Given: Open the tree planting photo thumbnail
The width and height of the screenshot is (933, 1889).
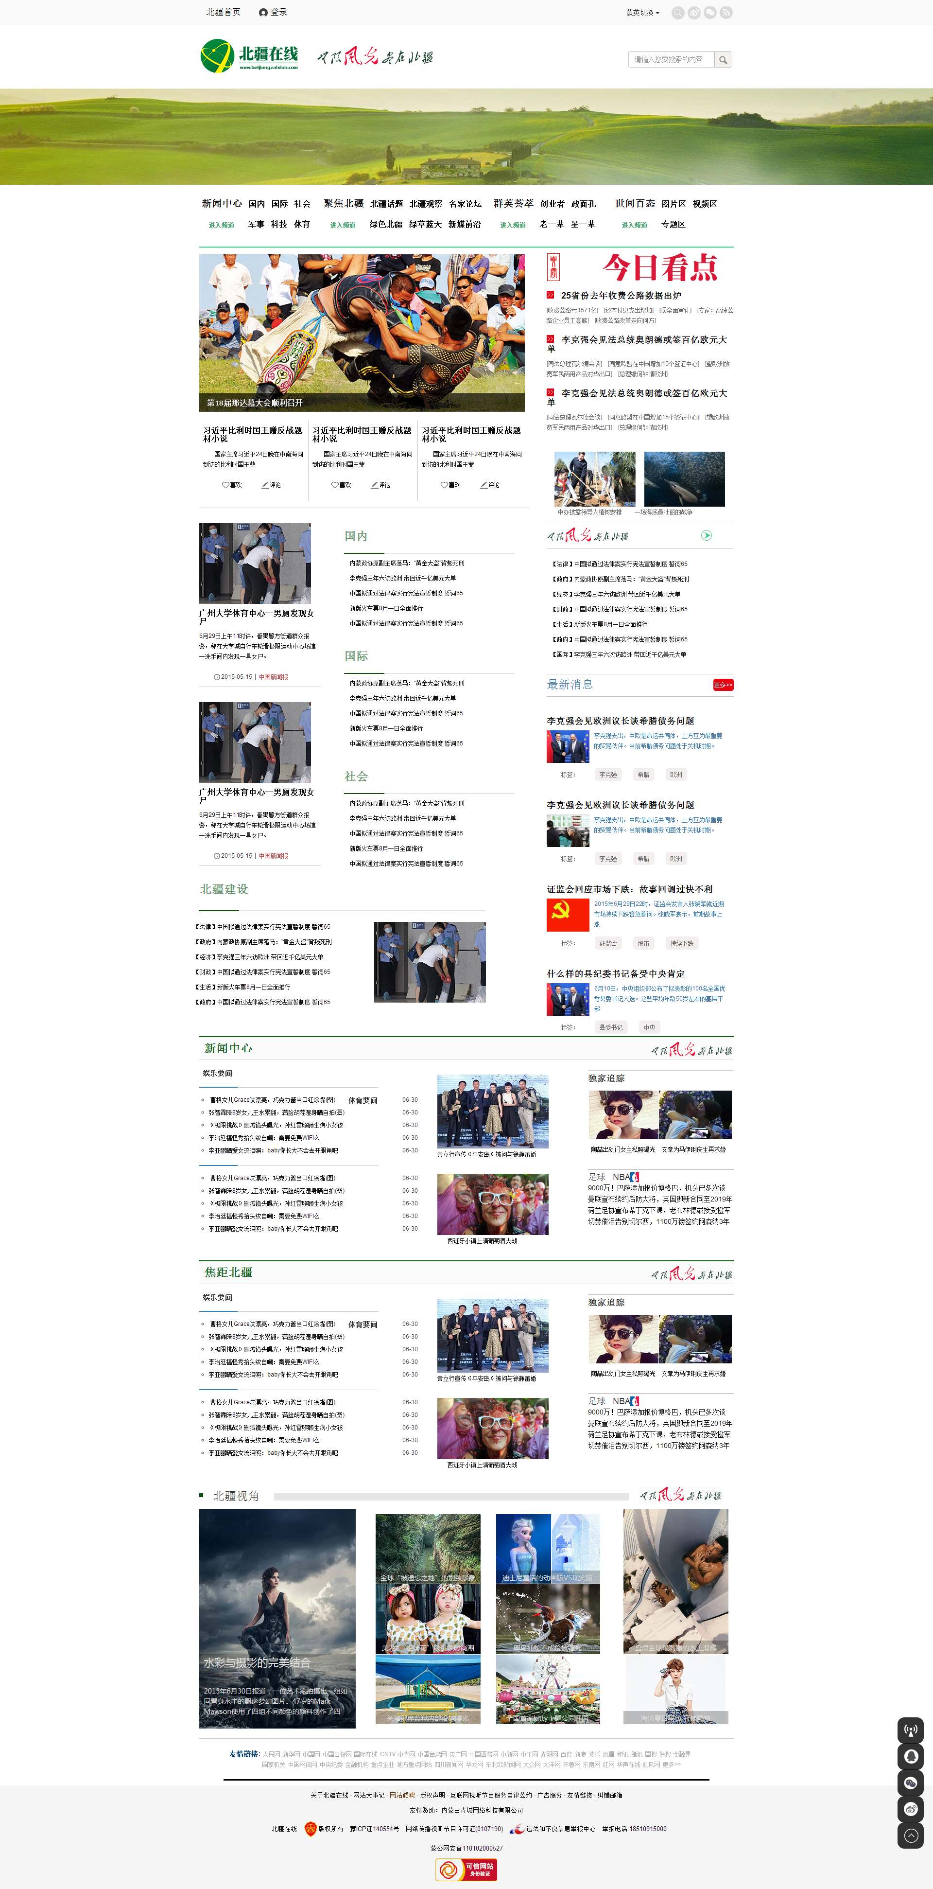Looking at the screenshot, I should pos(594,479).
